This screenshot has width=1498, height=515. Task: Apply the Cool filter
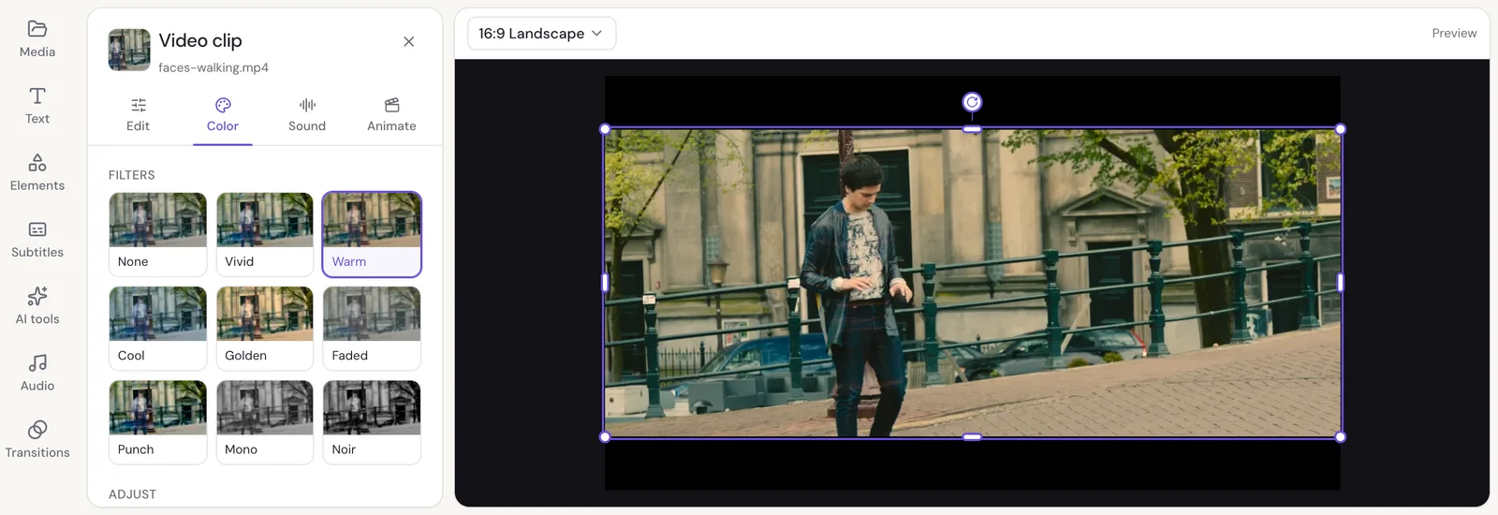coord(157,328)
